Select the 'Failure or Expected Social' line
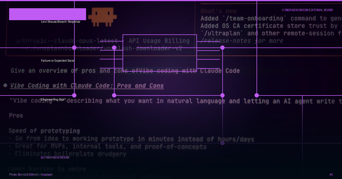 pyautogui.click(x=58, y=61)
